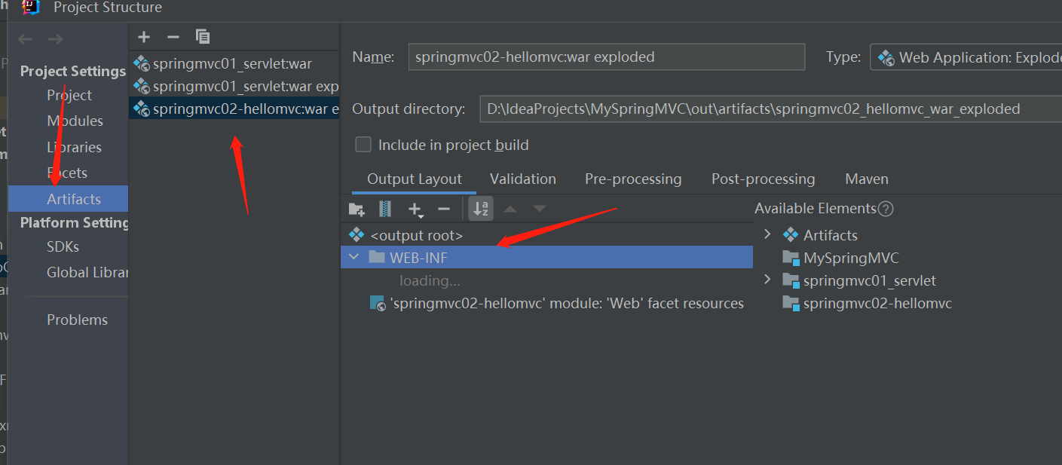
Task: Toggle sort elements by names and types
Action: (x=481, y=209)
